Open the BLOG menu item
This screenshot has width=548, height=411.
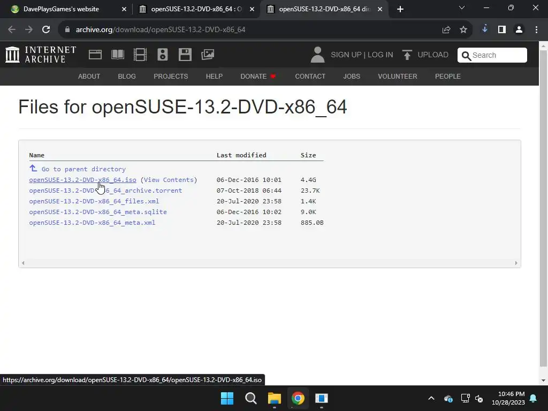point(127,76)
